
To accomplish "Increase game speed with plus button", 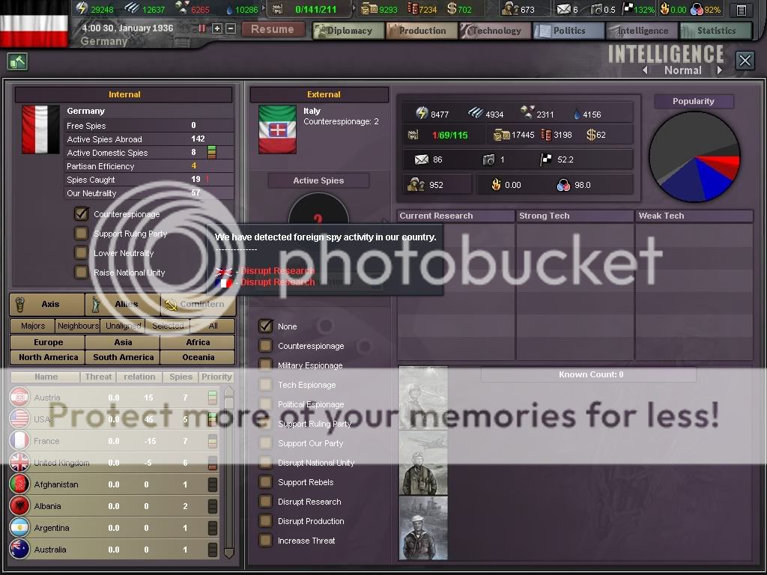I will point(217,28).
